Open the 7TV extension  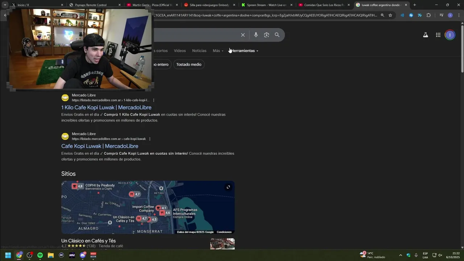tap(419, 15)
